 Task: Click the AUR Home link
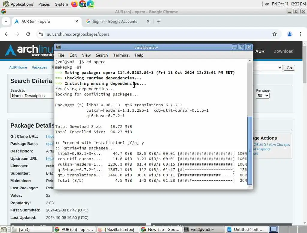point(18,67)
